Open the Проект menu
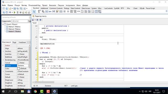The width and height of the screenshot is (168, 94). point(45,5)
